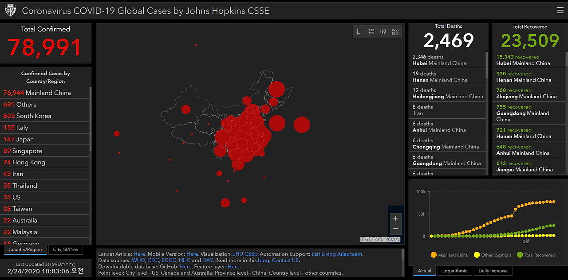Click 19 deaths Henan entry

pyautogui.click(x=447, y=77)
